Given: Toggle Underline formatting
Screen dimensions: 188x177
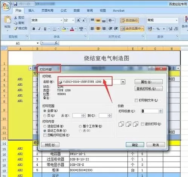Looking at the screenshot, I should (45, 29).
